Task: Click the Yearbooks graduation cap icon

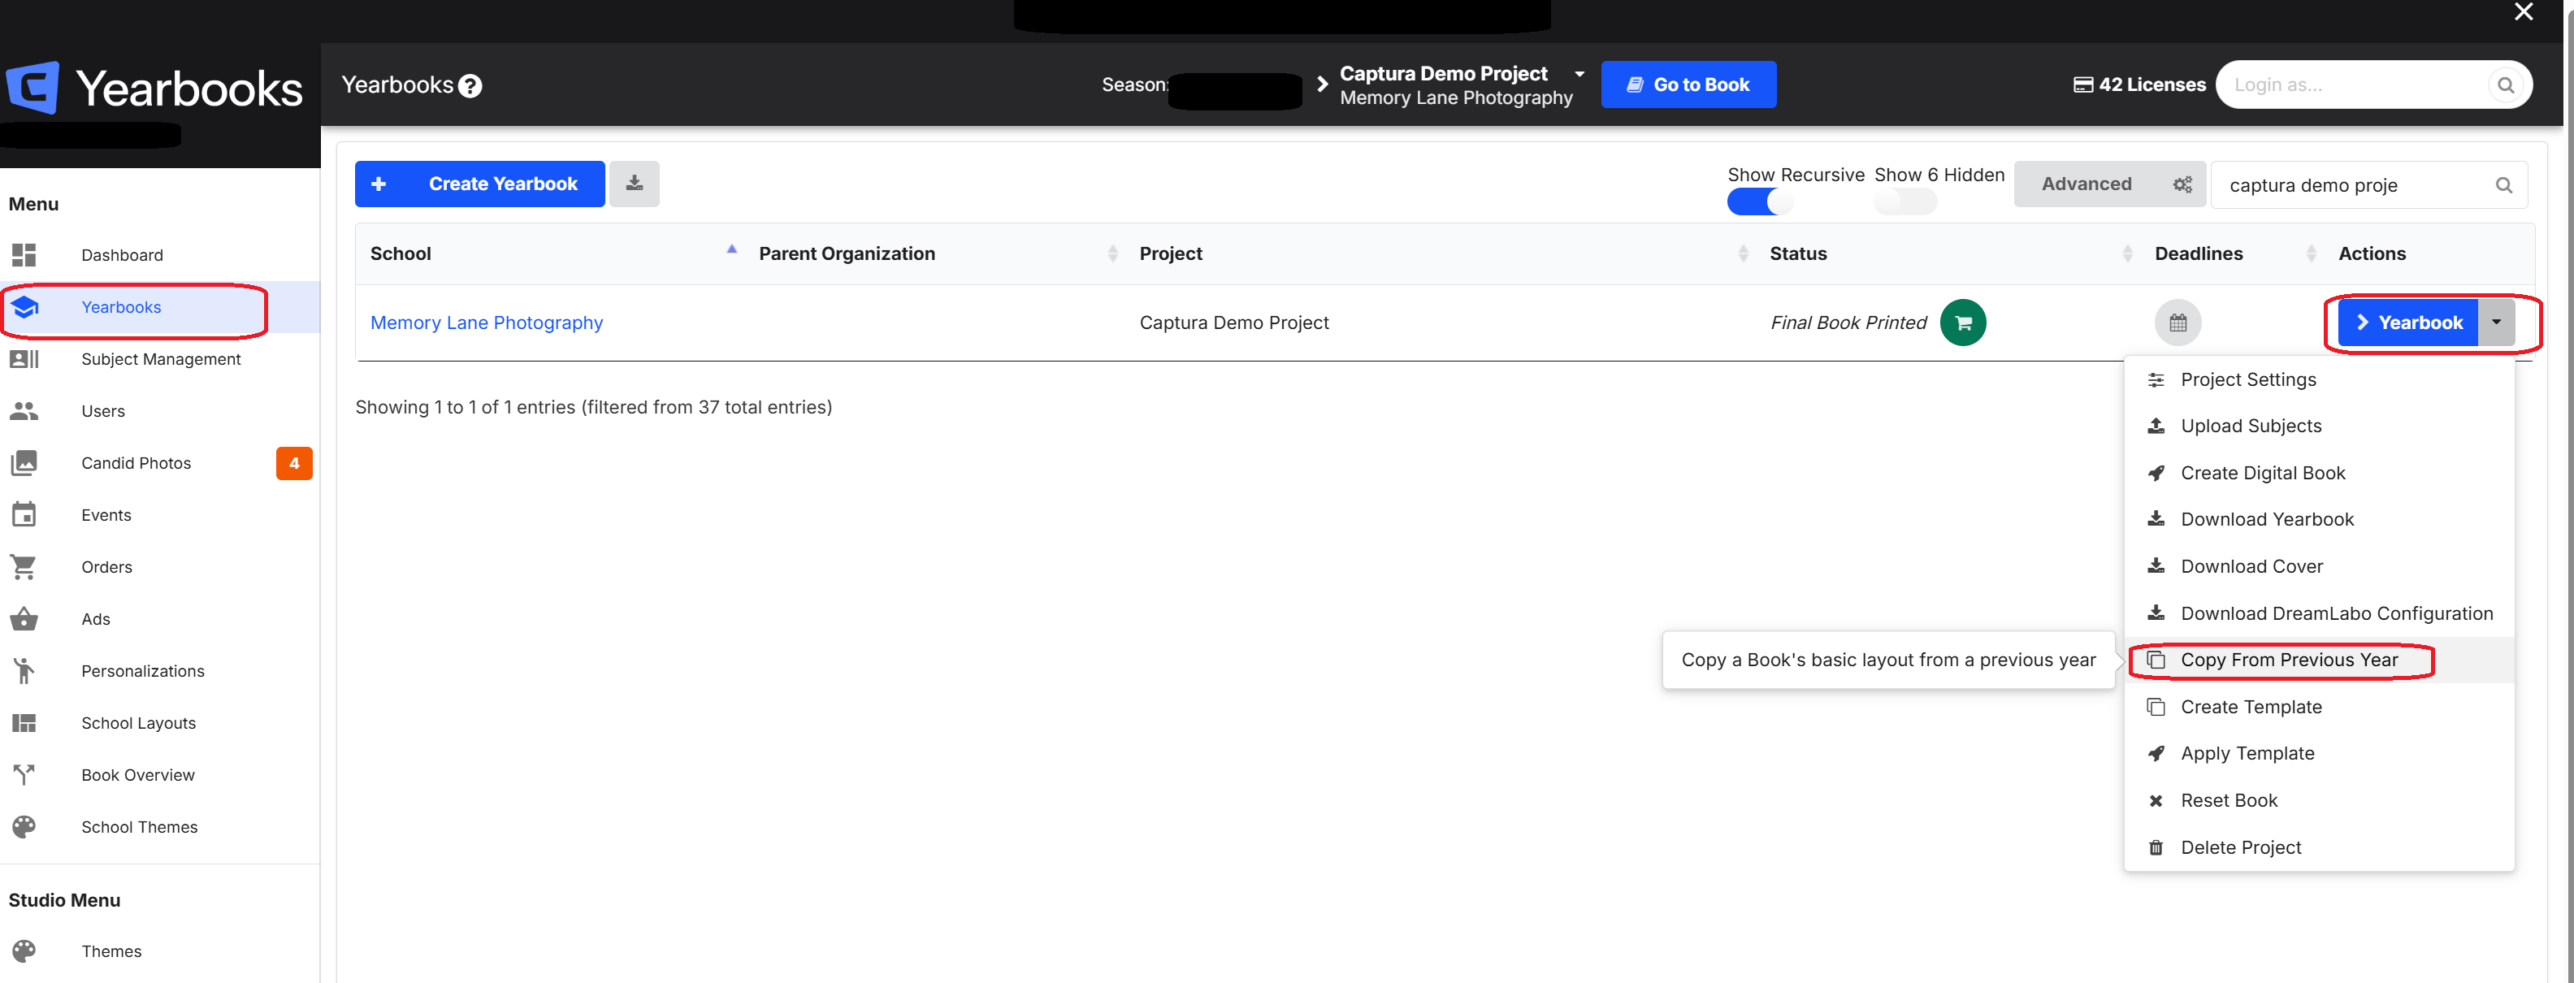Action: pos(24,307)
